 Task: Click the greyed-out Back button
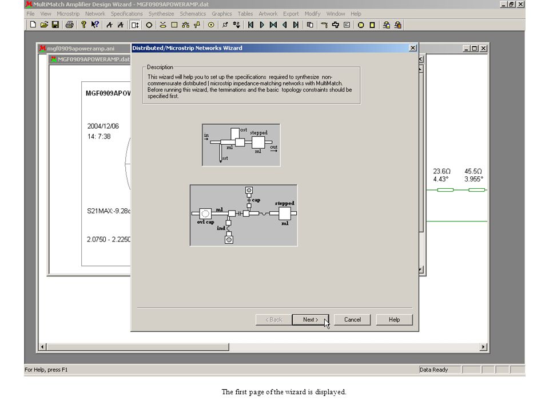274,319
